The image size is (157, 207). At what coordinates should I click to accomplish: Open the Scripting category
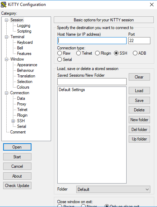click(24, 31)
